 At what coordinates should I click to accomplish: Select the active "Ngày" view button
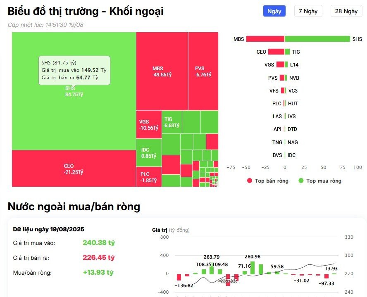tap(274, 11)
